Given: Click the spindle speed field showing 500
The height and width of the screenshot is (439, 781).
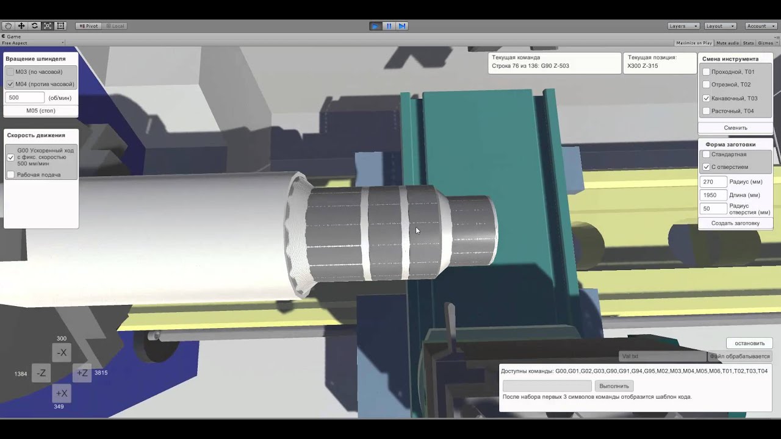Looking at the screenshot, I should [x=24, y=98].
